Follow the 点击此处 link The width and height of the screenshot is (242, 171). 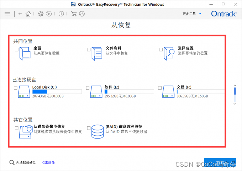tap(48, 162)
